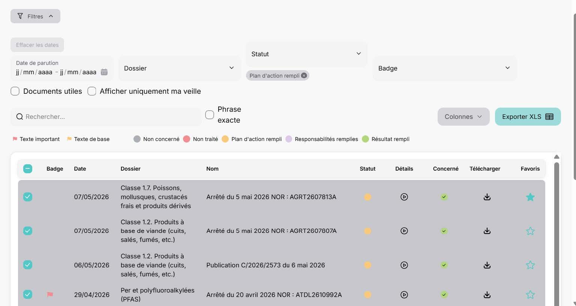Click Effacer les dates button

click(x=37, y=45)
